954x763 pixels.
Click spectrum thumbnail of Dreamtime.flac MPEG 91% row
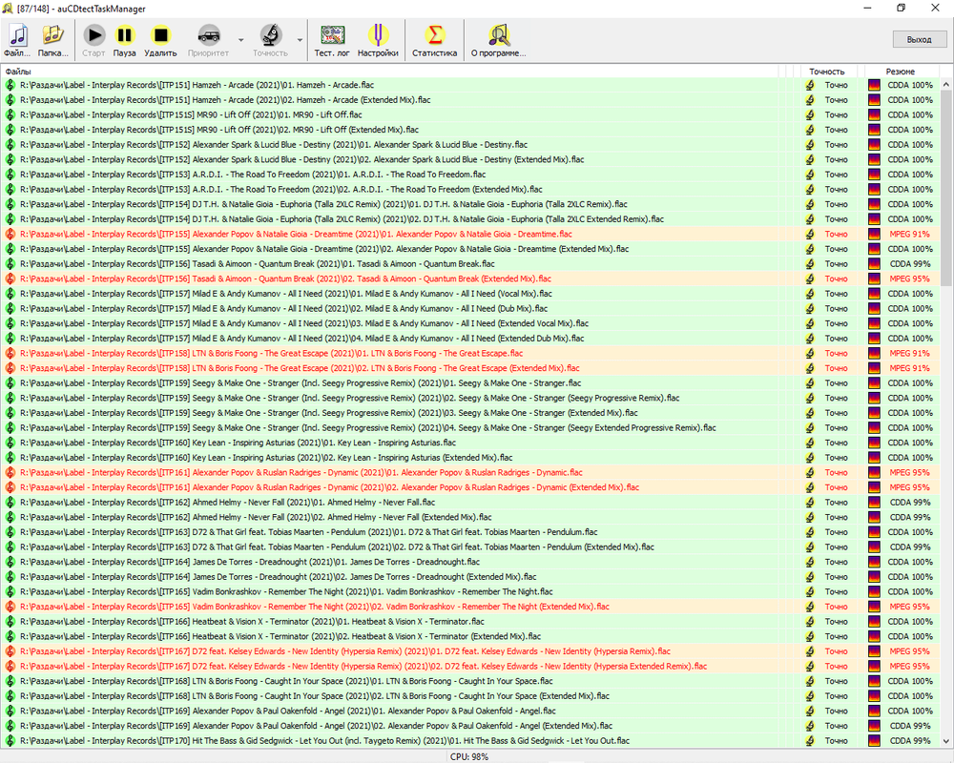(x=874, y=235)
